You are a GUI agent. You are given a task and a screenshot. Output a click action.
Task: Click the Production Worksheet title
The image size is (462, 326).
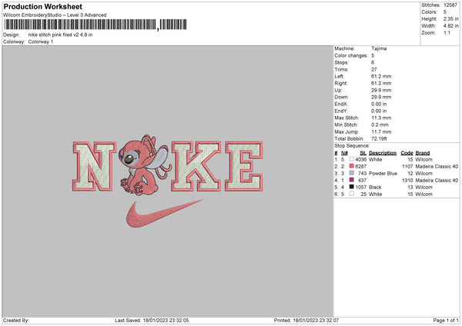click(x=42, y=6)
